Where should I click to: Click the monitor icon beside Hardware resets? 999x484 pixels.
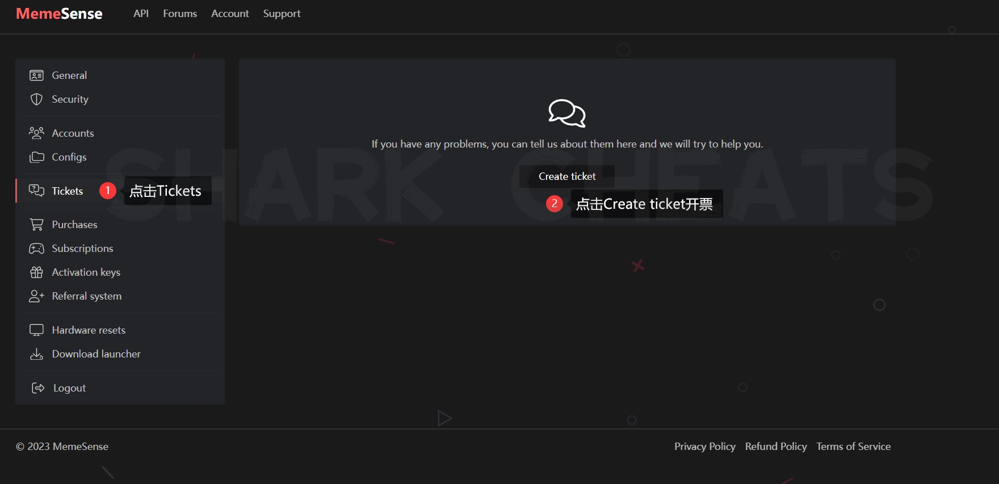click(x=36, y=330)
